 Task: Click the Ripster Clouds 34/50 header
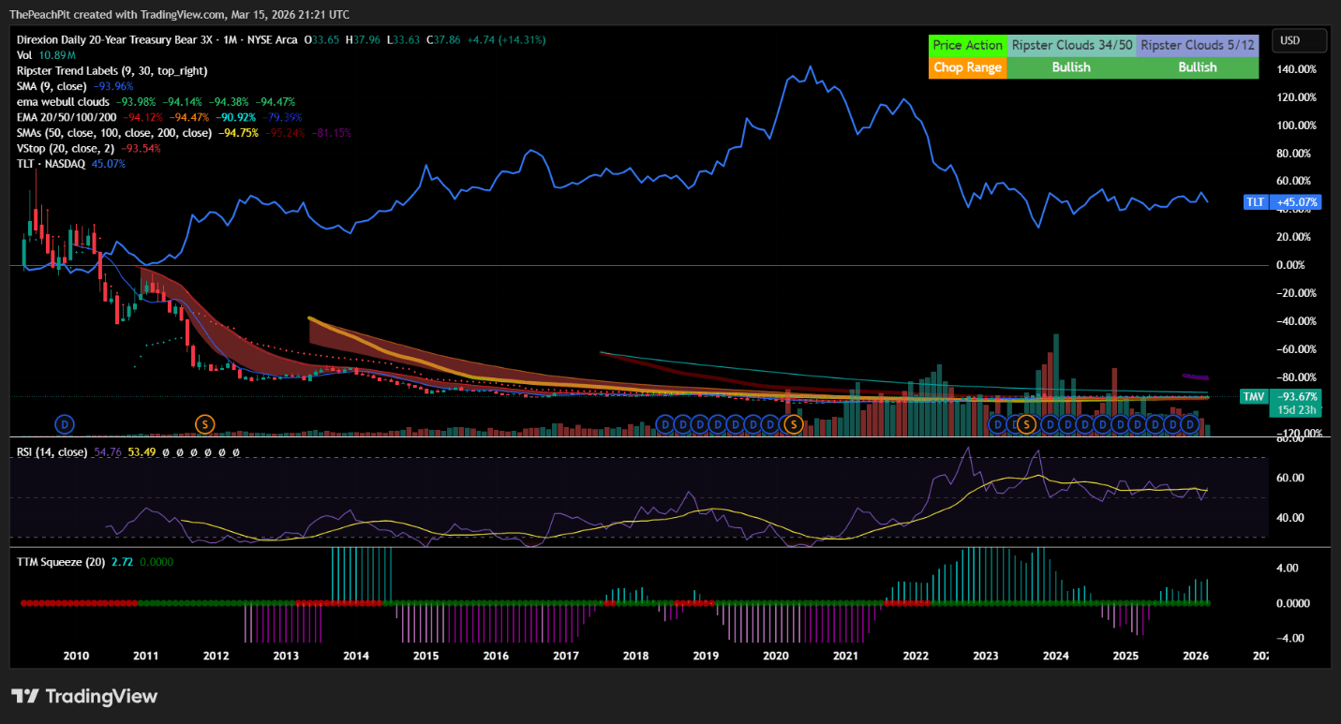click(1071, 45)
